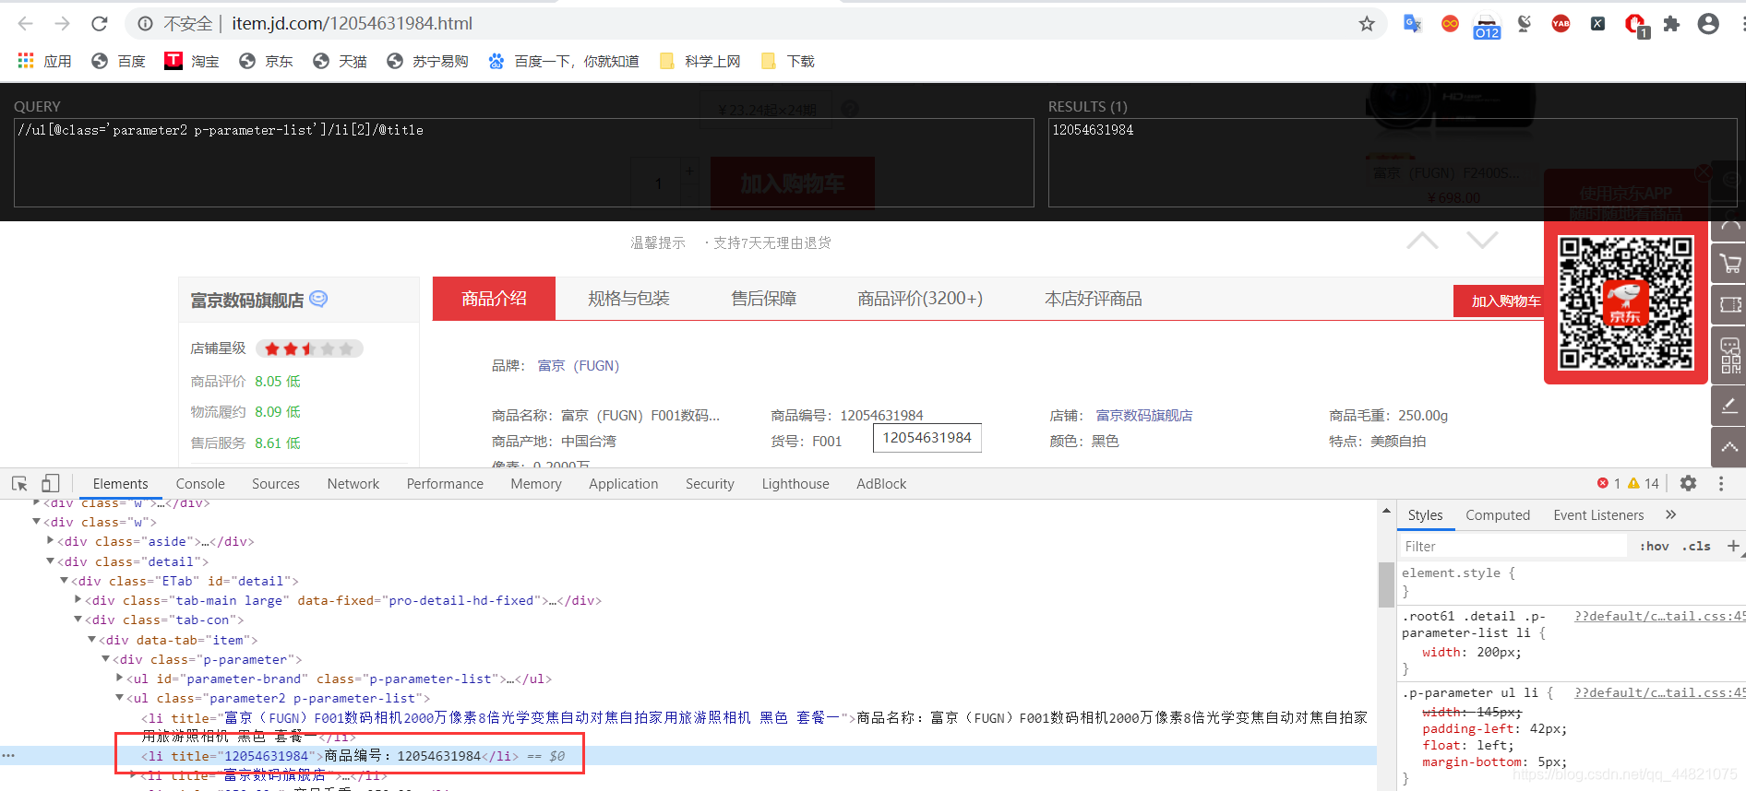Screen dimensions: 1746x791
Task: Click the DevTools red error count badge
Action: click(1608, 483)
